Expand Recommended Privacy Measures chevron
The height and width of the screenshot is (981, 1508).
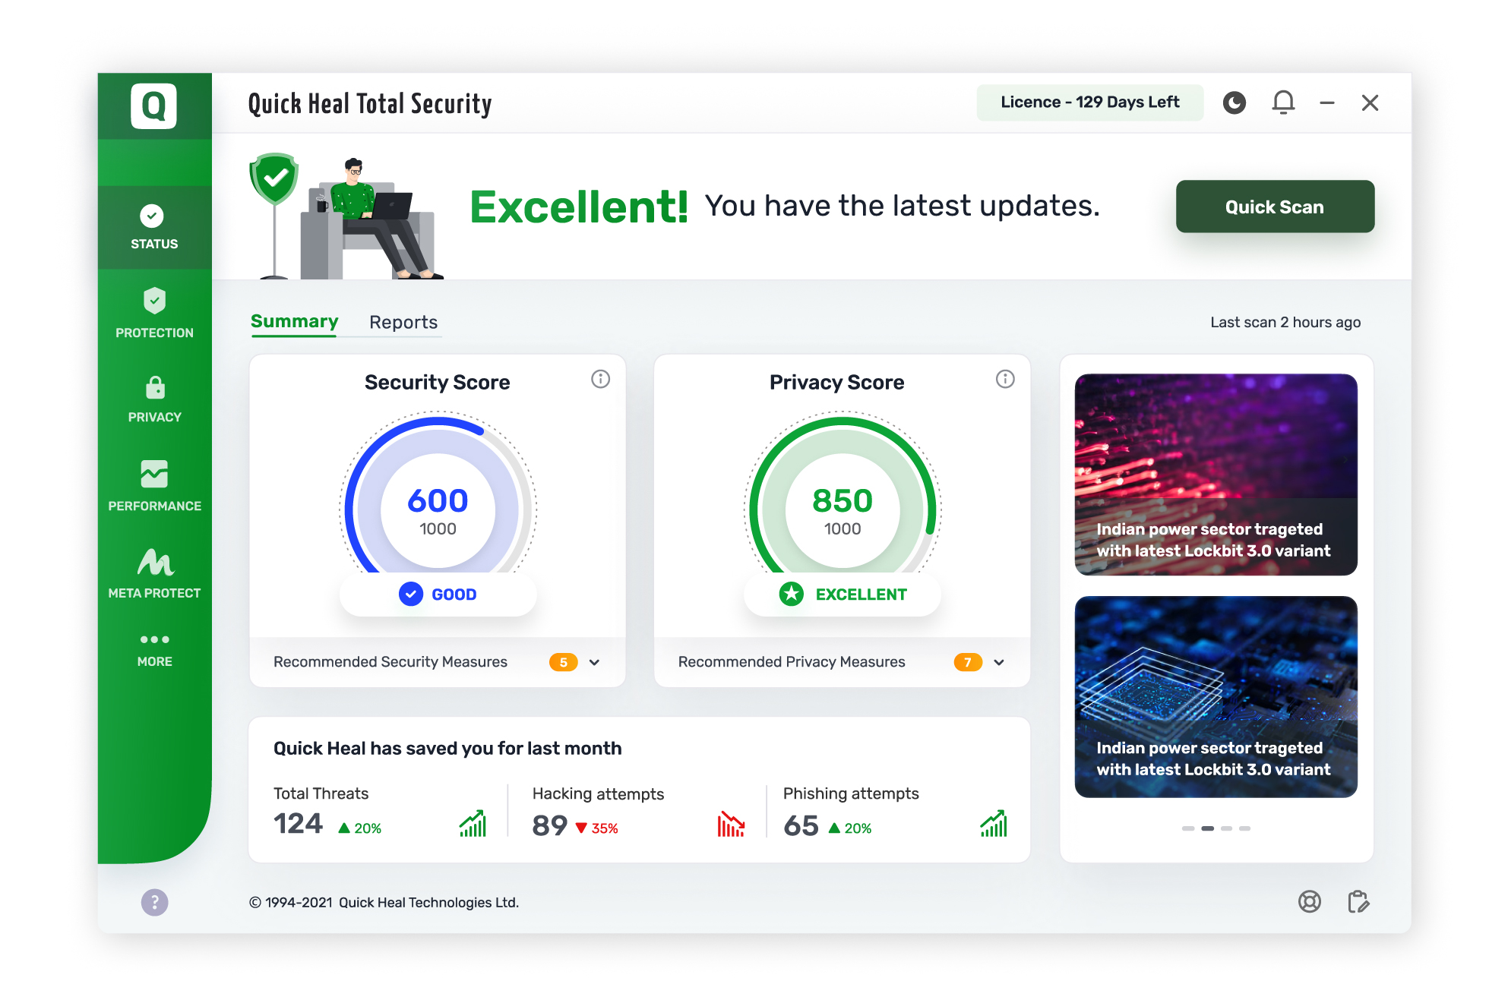tap(998, 662)
